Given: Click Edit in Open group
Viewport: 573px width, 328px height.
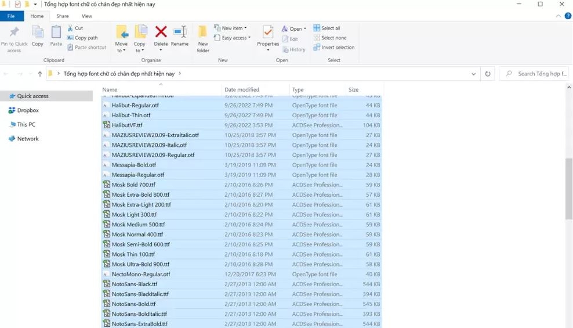Looking at the screenshot, I should point(290,39).
